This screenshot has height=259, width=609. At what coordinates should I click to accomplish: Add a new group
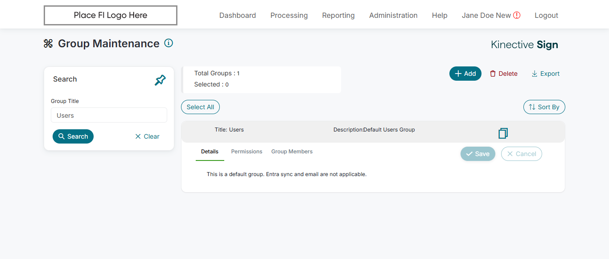pos(465,74)
